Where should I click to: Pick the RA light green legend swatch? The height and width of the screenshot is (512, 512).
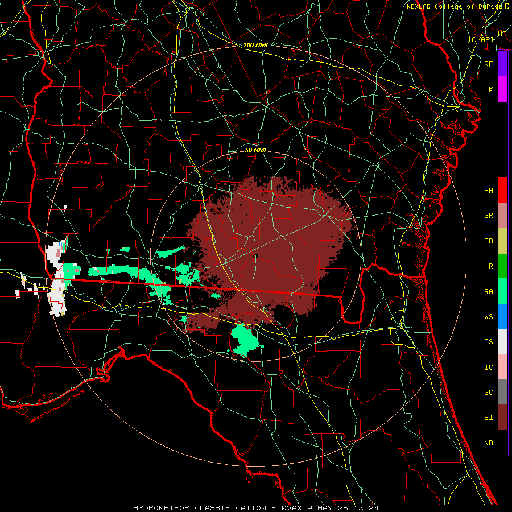point(502,291)
